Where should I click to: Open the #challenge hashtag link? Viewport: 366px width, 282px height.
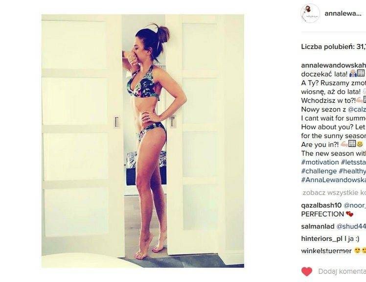(x=319, y=171)
